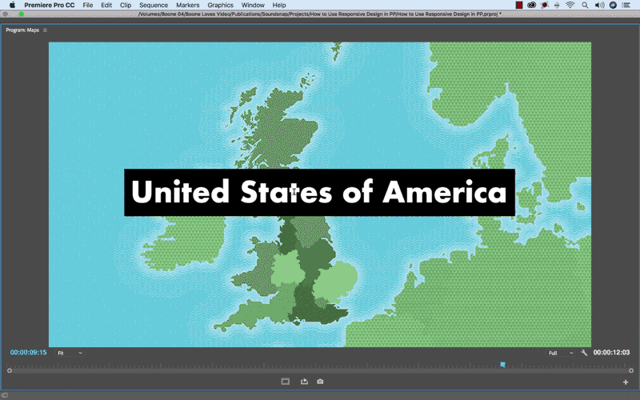Click the current timecode 00:00:09:15
Screen dimensions: 640x400
[29, 352]
